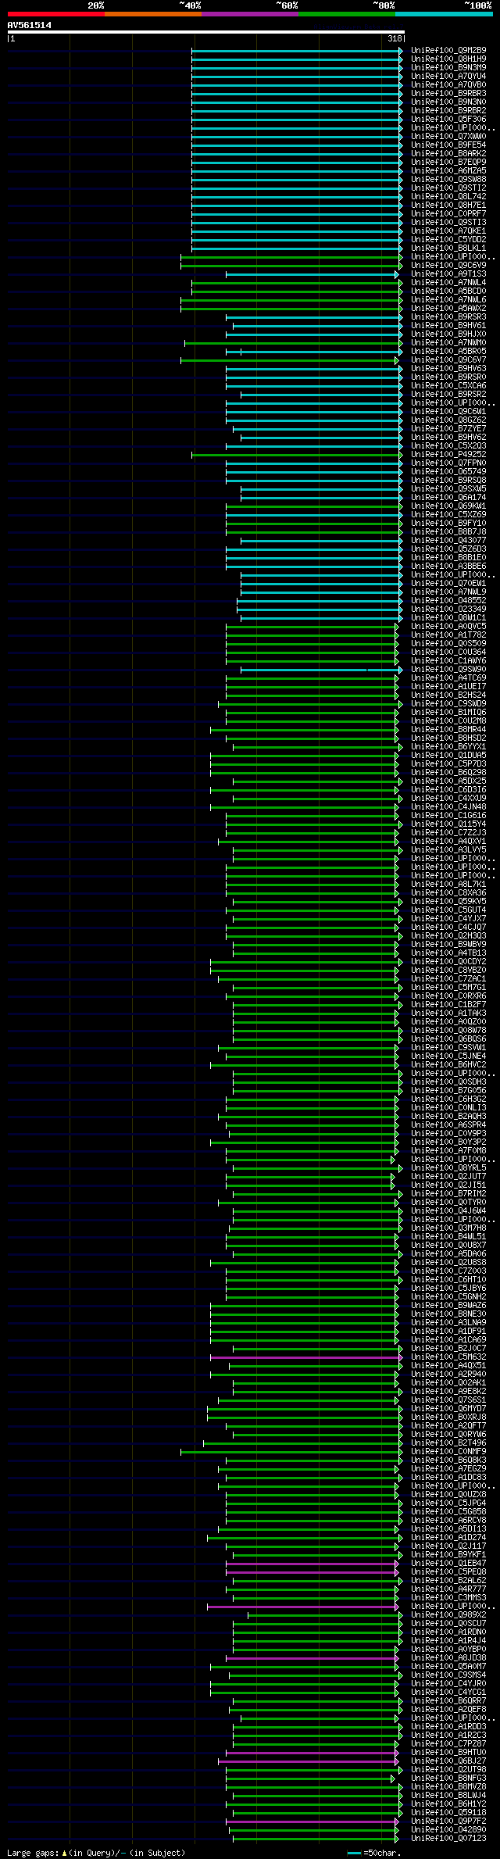Select UniRef100_Q6A174 label

(448, 498)
